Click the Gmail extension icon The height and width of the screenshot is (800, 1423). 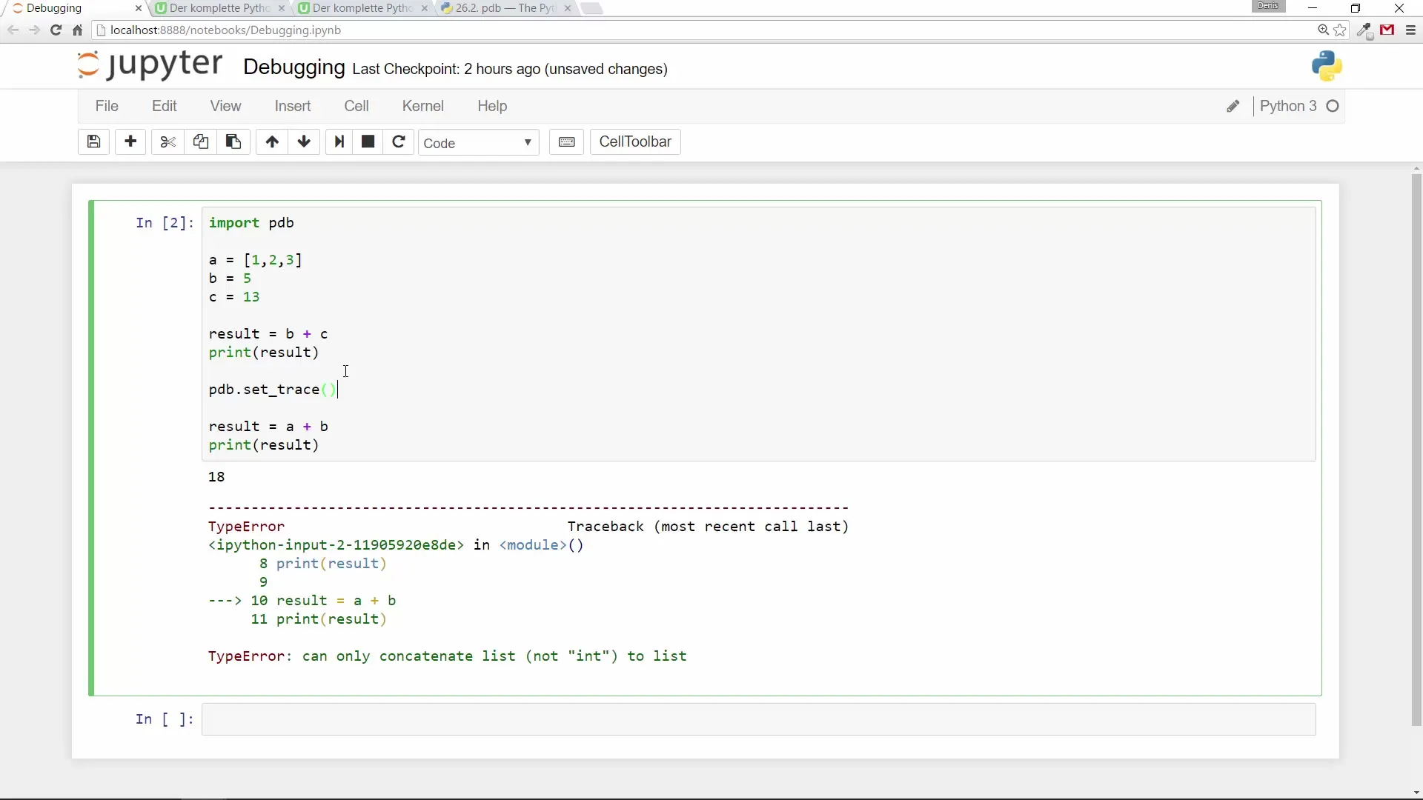[1387, 30]
